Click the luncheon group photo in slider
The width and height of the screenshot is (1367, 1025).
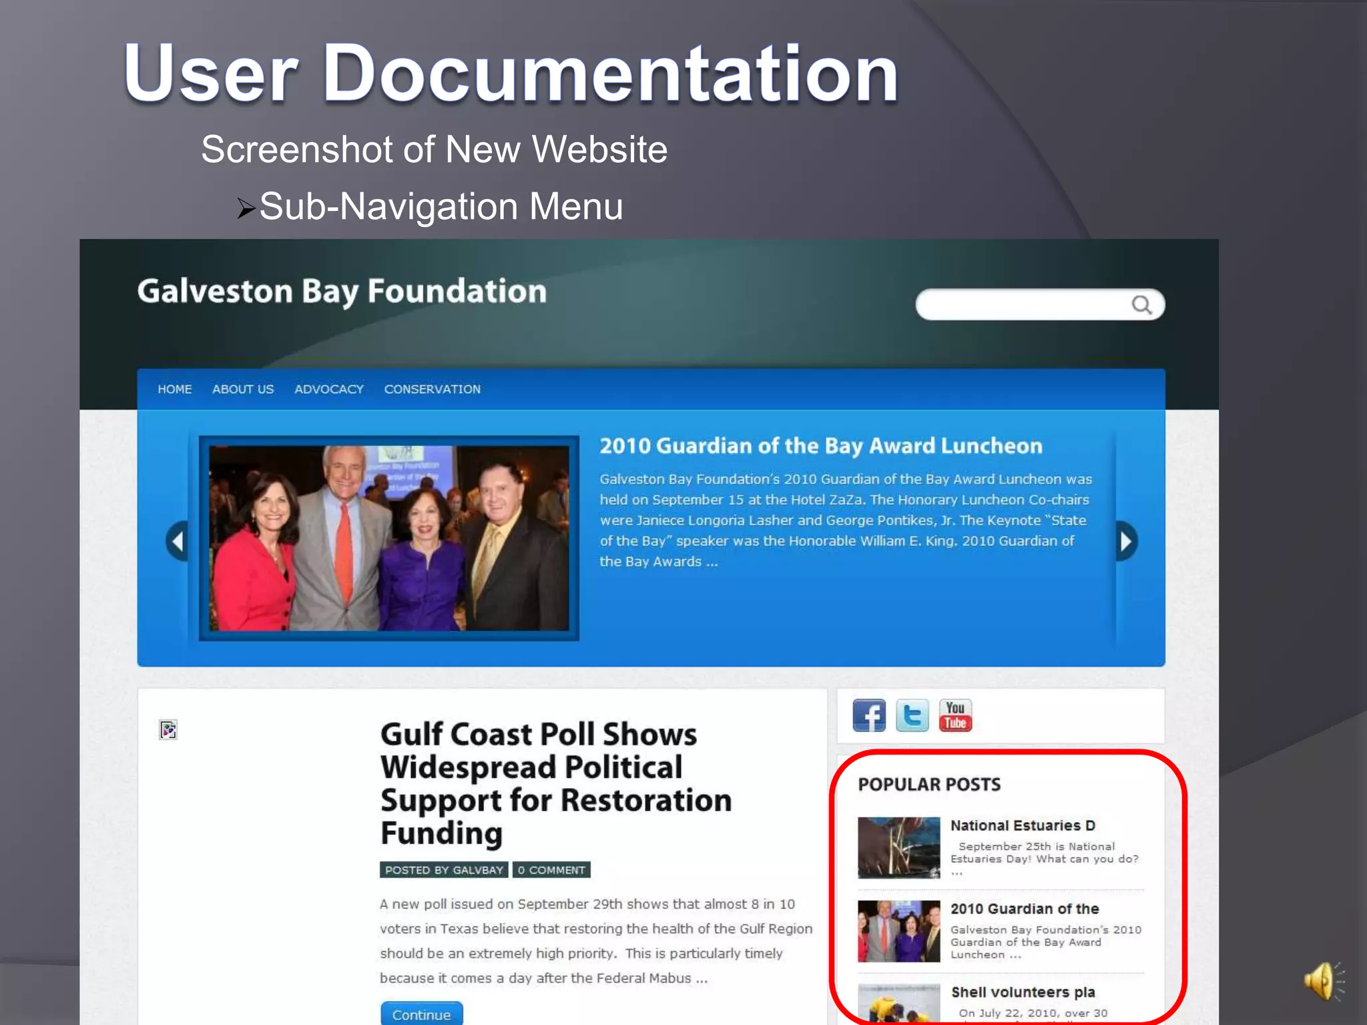click(x=389, y=539)
